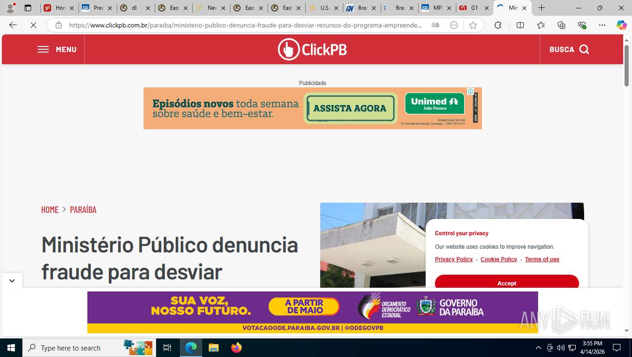This screenshot has width=632, height=357.
Task: Open PARAÍBA breadcrumb link
Action: click(x=83, y=210)
